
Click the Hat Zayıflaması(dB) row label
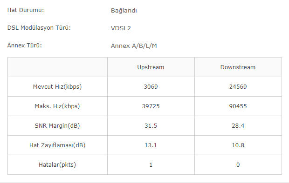(x=57, y=145)
